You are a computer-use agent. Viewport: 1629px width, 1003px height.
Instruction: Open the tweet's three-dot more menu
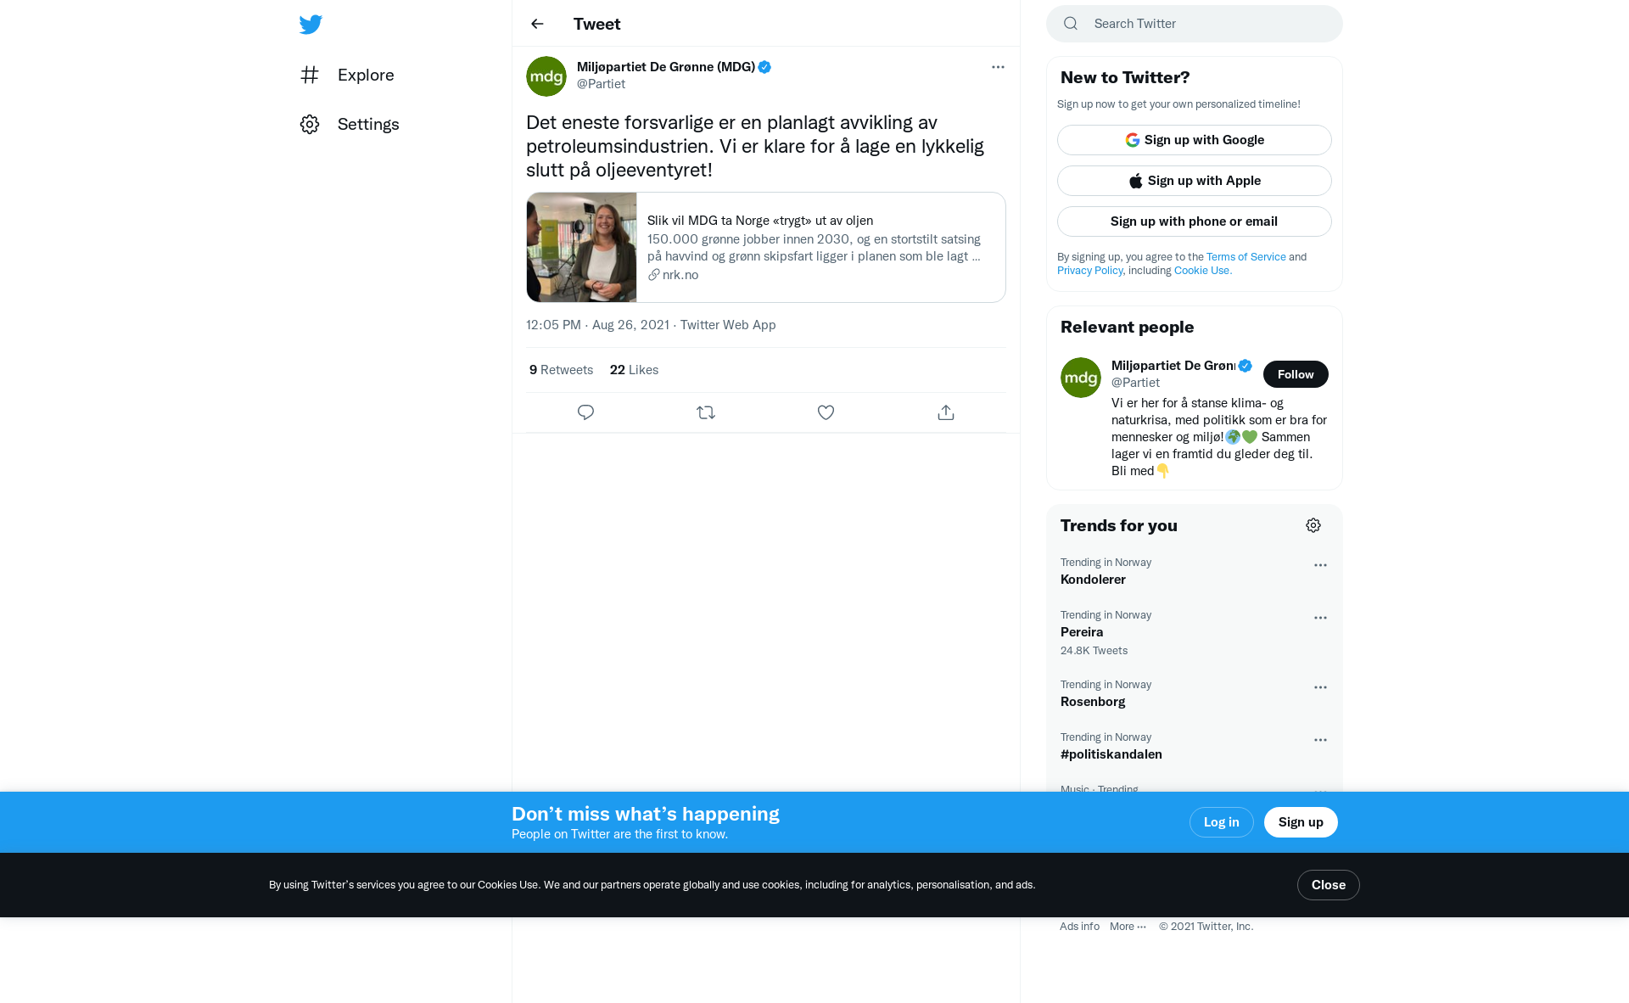(x=998, y=67)
